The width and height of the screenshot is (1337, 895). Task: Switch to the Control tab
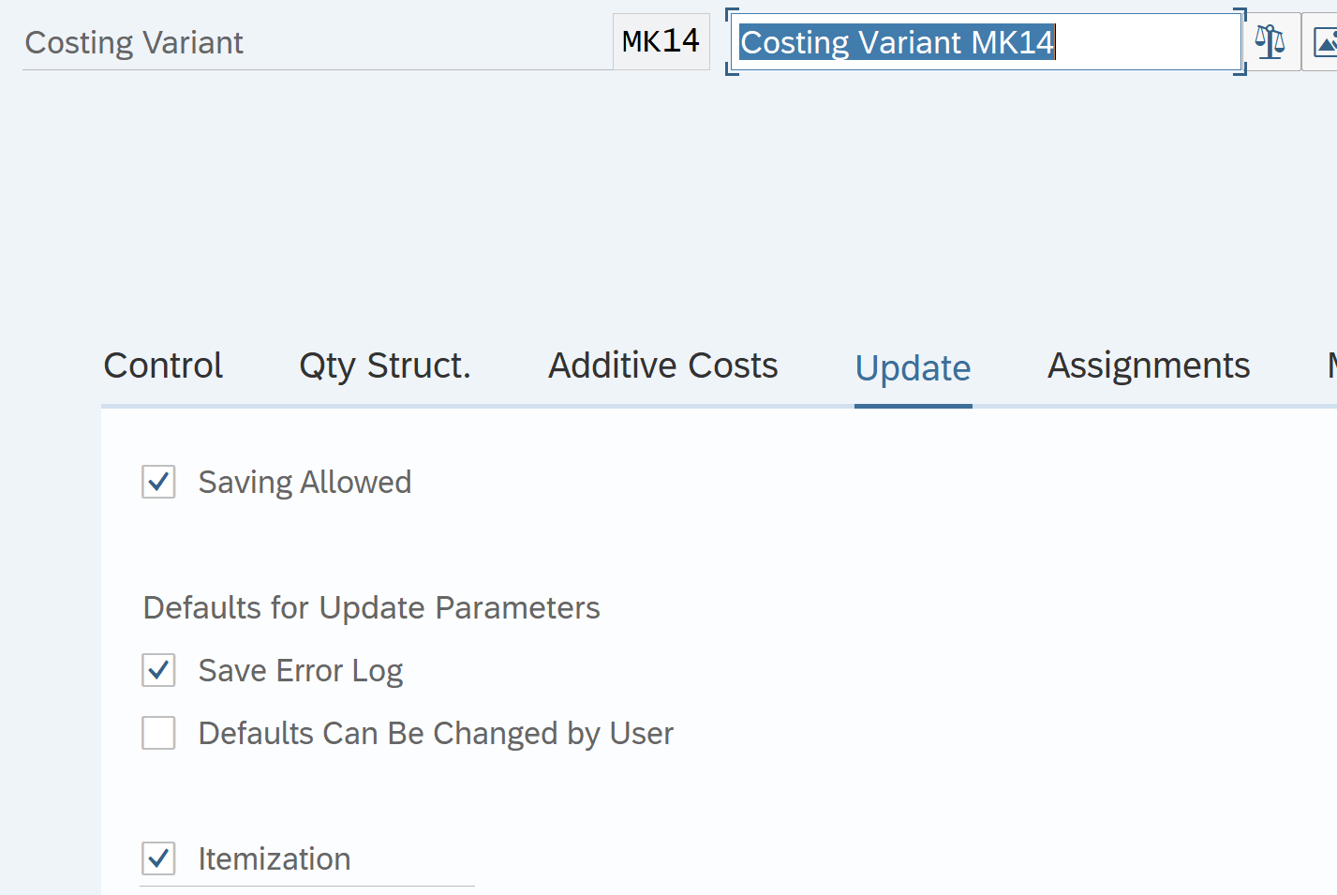click(x=163, y=365)
